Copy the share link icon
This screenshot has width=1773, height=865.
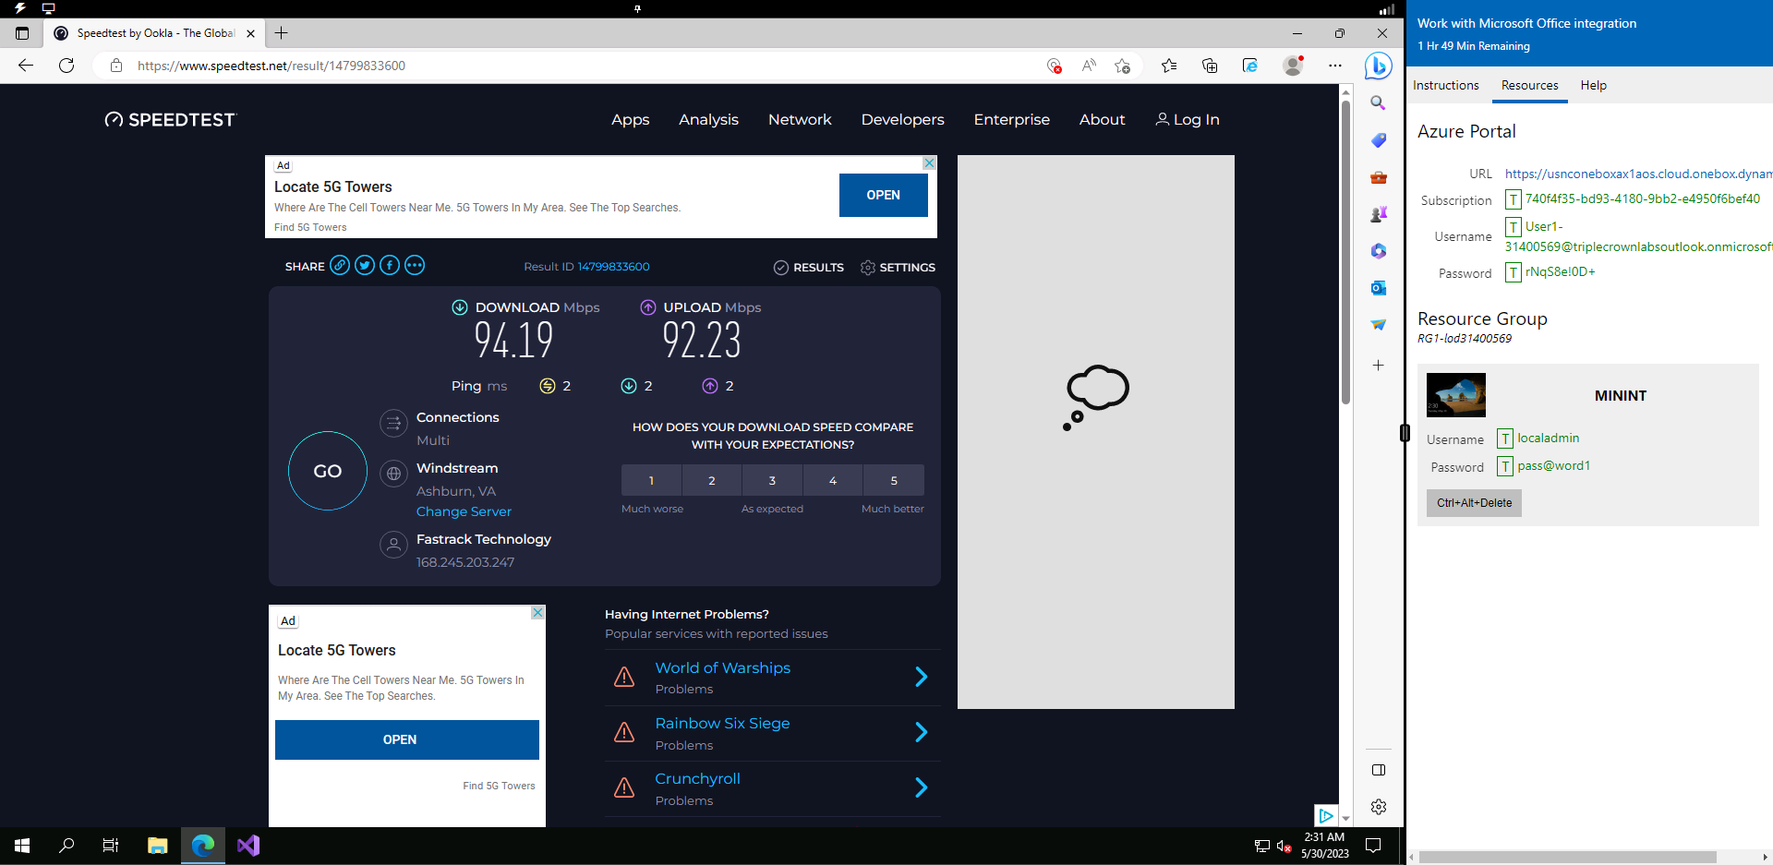pos(340,266)
